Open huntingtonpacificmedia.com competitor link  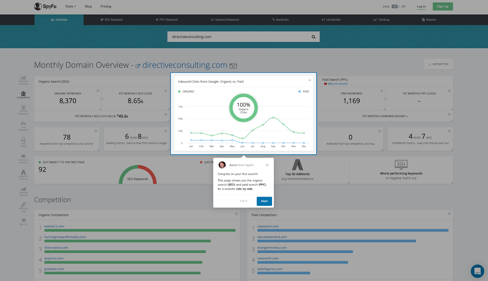click(x=65, y=237)
